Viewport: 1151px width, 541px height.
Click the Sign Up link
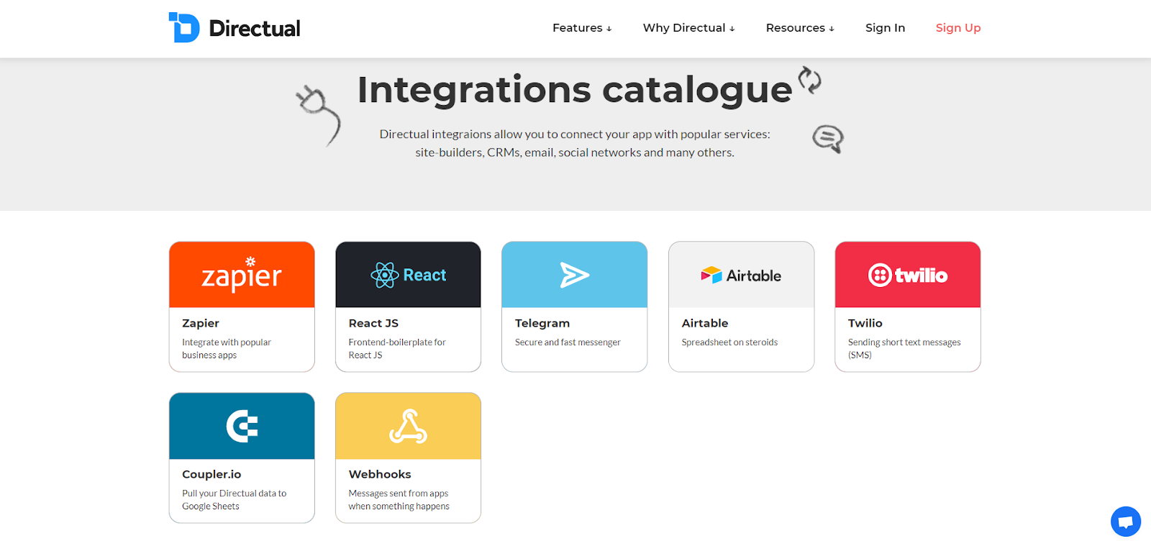click(x=958, y=28)
